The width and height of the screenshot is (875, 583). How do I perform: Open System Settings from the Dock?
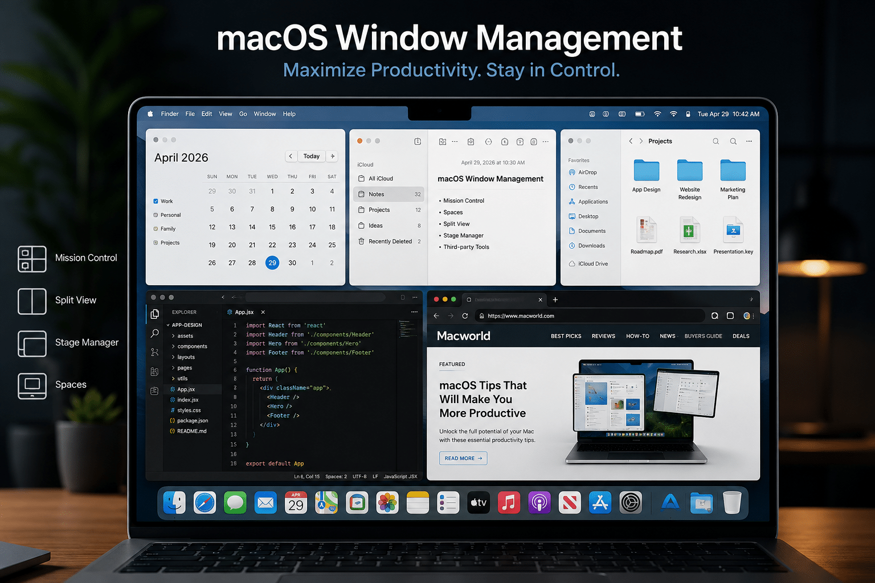[x=631, y=503]
